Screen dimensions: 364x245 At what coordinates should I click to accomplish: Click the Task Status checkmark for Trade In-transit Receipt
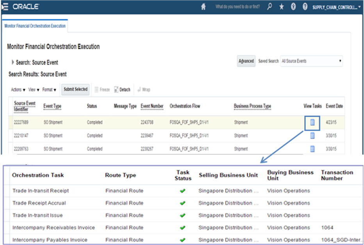pyautogui.click(x=182, y=191)
